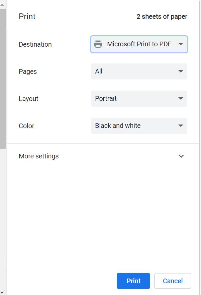Screen dimensions: 201x295
Task: Click the More settings chevron icon
Action: (x=181, y=156)
